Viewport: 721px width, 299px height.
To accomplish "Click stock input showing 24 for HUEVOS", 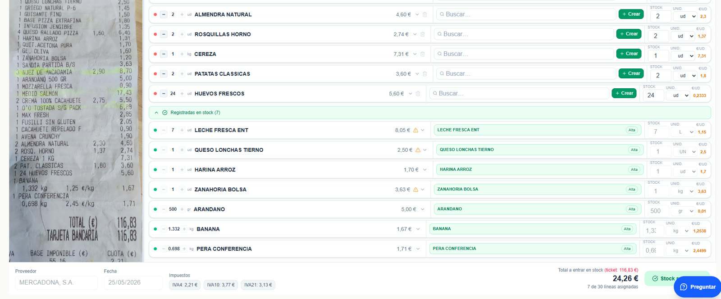I will pyautogui.click(x=654, y=95).
